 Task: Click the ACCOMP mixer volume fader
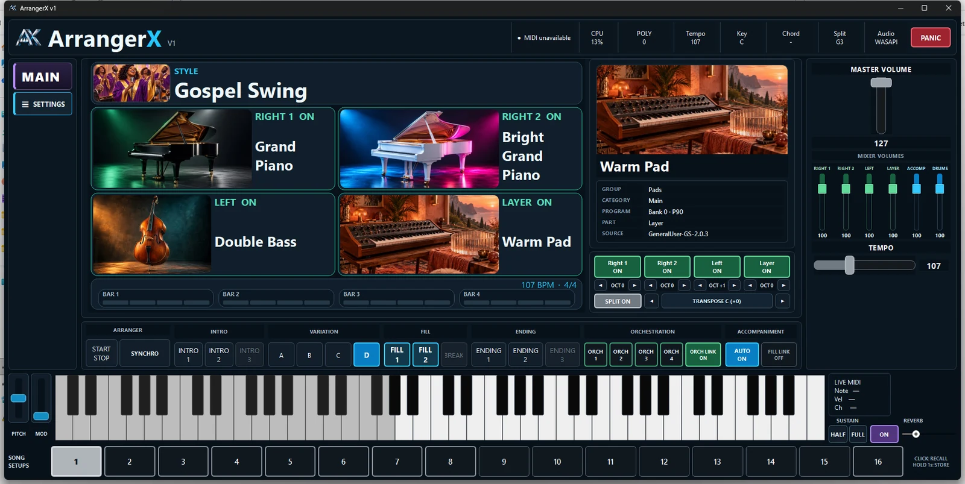[916, 189]
